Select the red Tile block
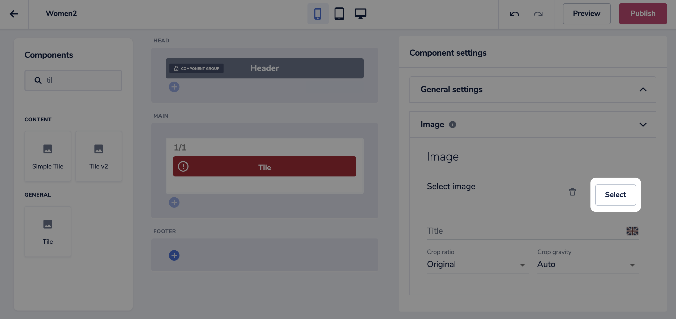The width and height of the screenshot is (676, 319). [264, 166]
